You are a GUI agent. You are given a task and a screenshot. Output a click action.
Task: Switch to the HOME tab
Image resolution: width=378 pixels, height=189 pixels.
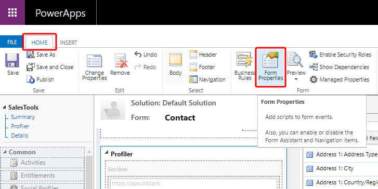click(x=40, y=43)
